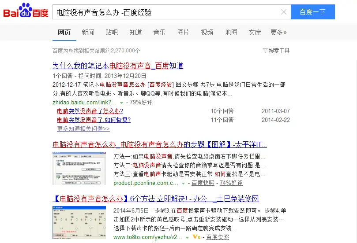Click the zhidao.baidu.com/link?... URL text
The width and height of the screenshot is (357, 243).
tap(84, 103)
